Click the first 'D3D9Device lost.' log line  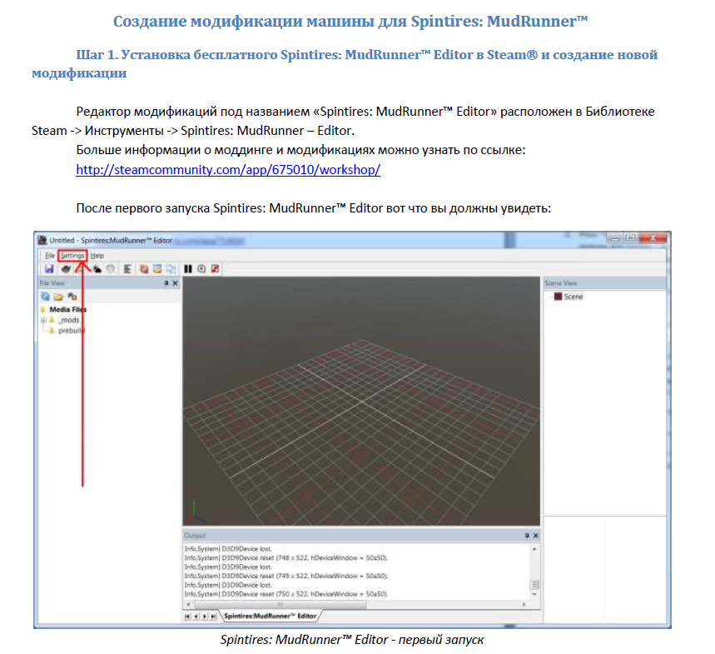tap(228, 548)
